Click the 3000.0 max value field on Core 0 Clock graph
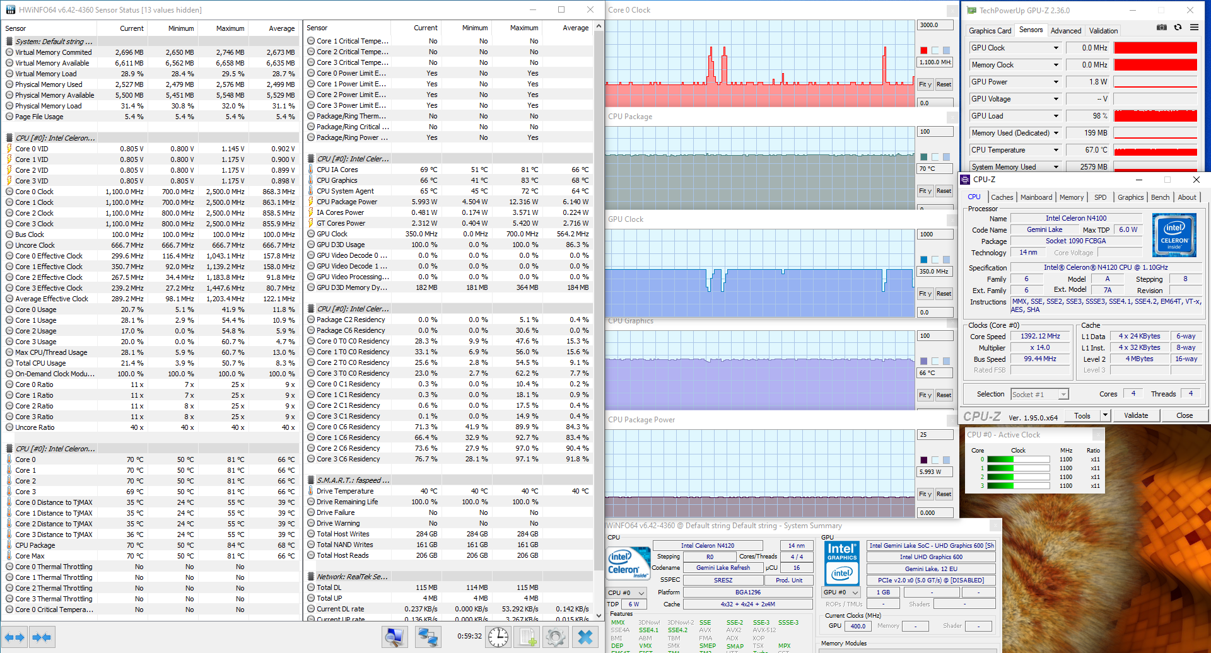 935,25
